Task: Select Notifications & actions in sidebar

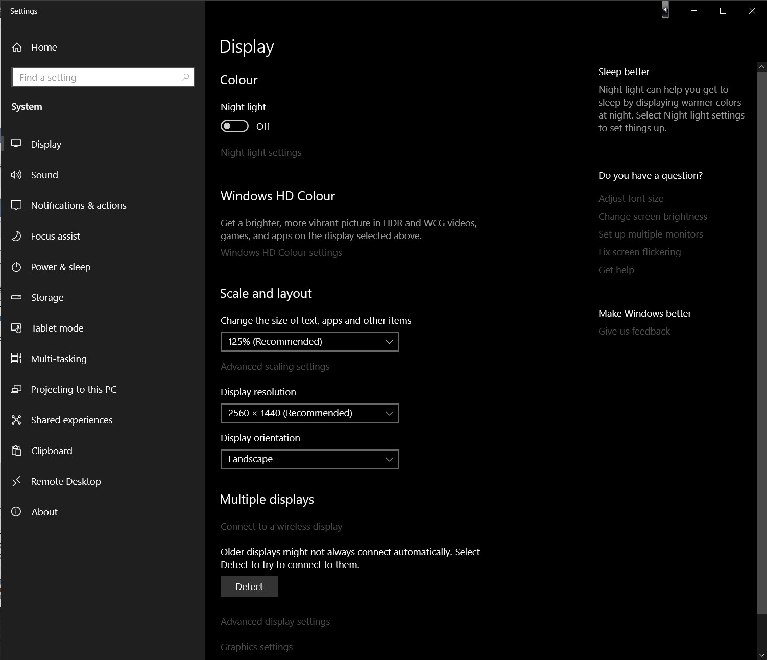Action: (x=79, y=205)
